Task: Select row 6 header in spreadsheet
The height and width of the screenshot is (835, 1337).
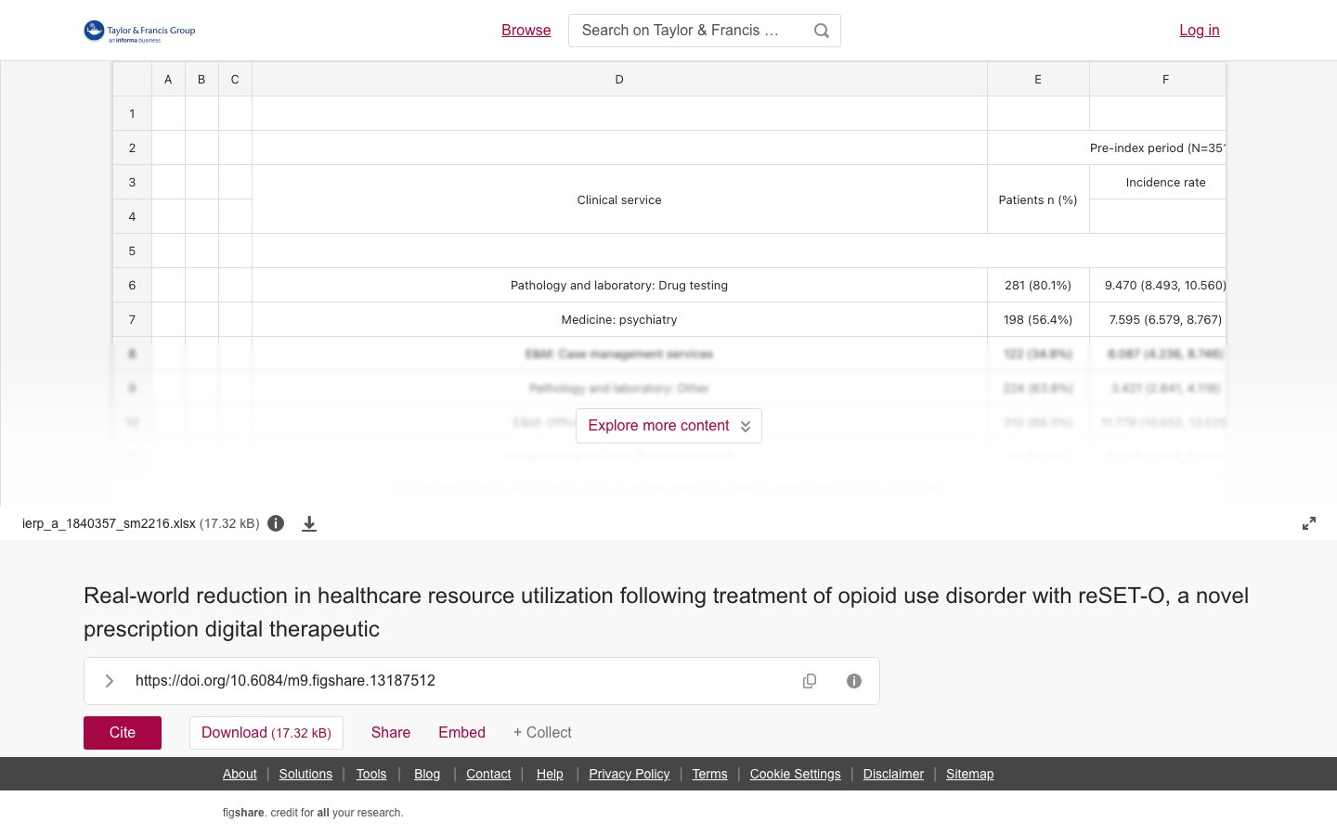Action: point(132,286)
